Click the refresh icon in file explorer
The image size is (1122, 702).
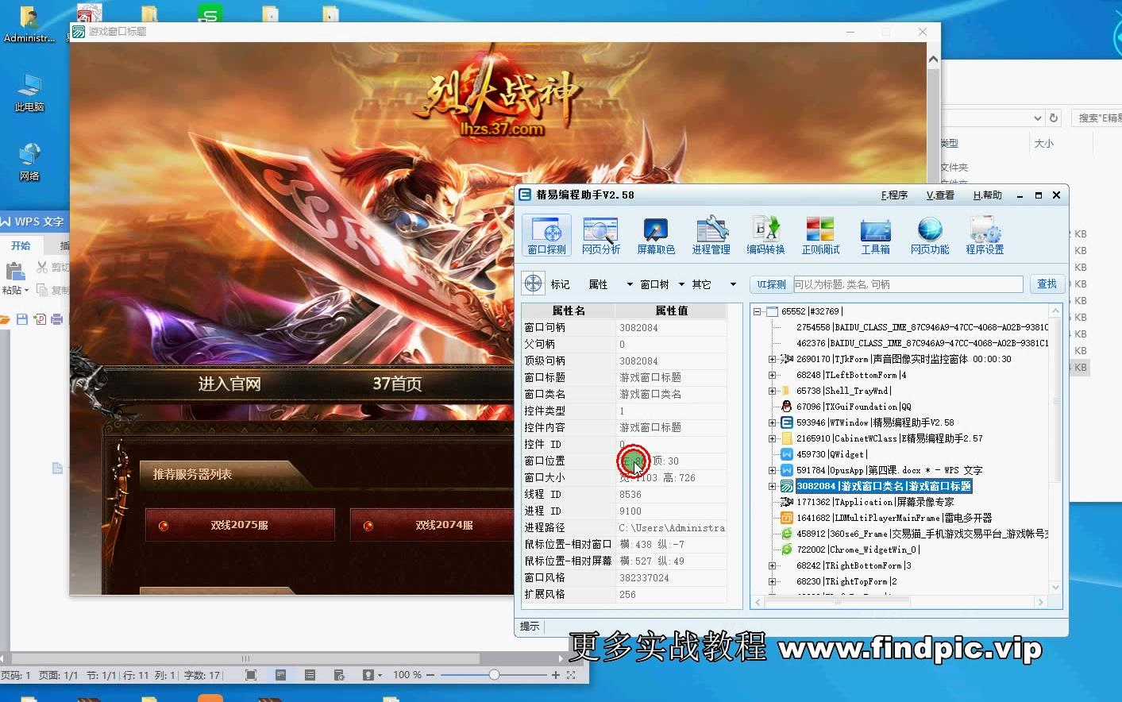[1054, 118]
